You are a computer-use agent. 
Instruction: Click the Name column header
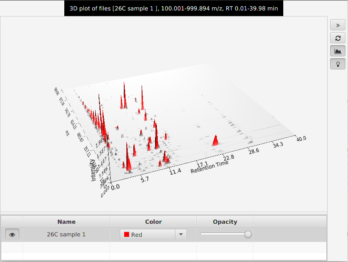click(x=66, y=222)
